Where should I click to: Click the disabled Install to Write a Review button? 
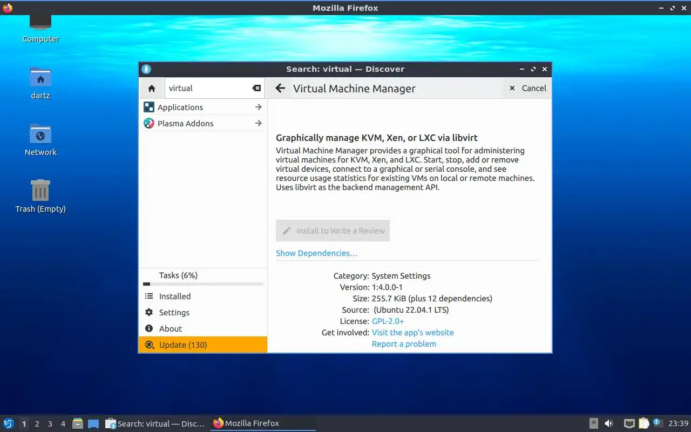[333, 231]
